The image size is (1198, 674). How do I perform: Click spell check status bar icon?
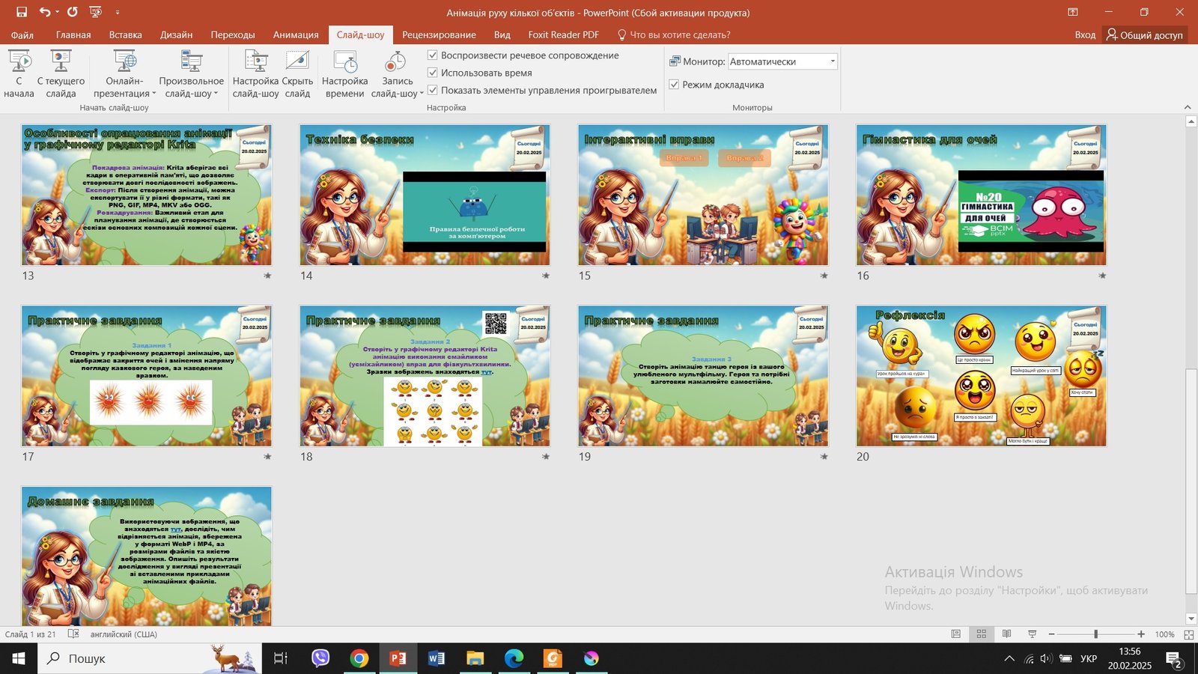[x=73, y=634]
